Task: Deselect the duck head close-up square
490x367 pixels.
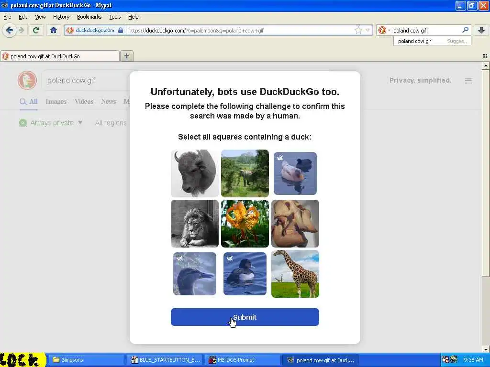Action: (x=195, y=274)
